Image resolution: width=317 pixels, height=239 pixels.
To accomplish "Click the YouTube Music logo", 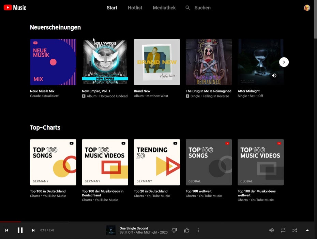I will (15, 8).
